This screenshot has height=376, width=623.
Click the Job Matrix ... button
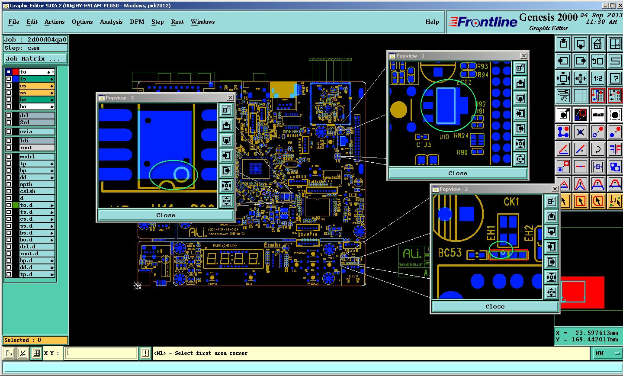click(x=35, y=59)
